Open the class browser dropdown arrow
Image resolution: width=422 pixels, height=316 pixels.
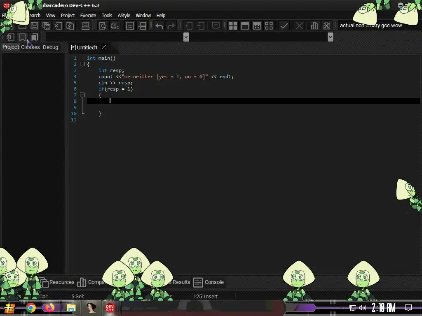(186, 37)
